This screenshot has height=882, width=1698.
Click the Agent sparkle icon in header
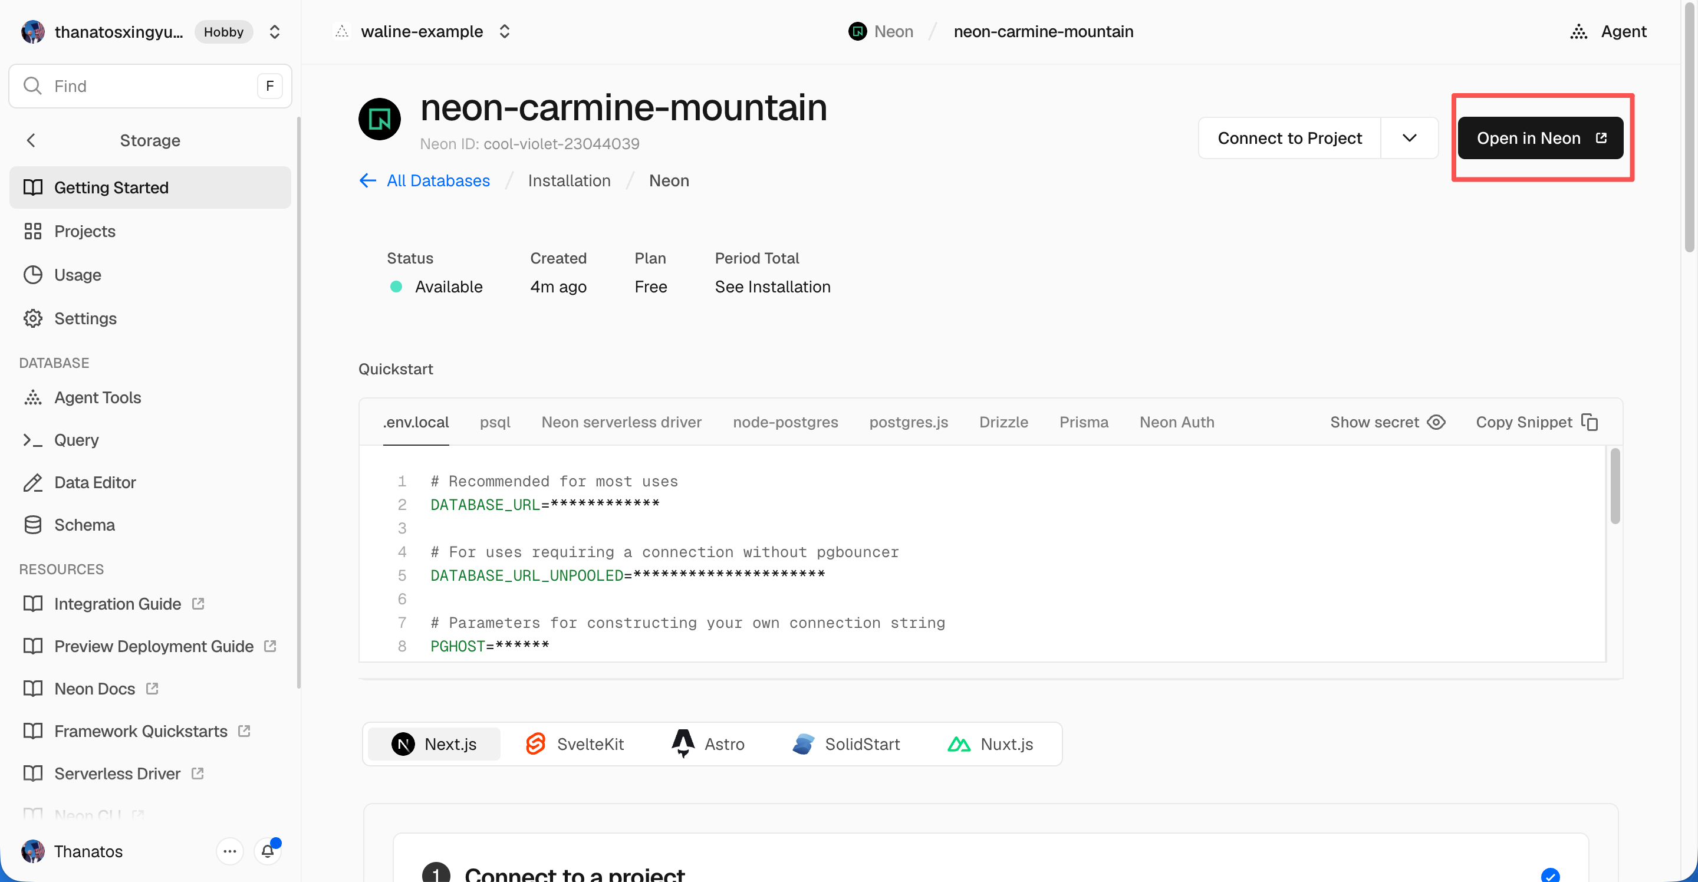(1578, 32)
